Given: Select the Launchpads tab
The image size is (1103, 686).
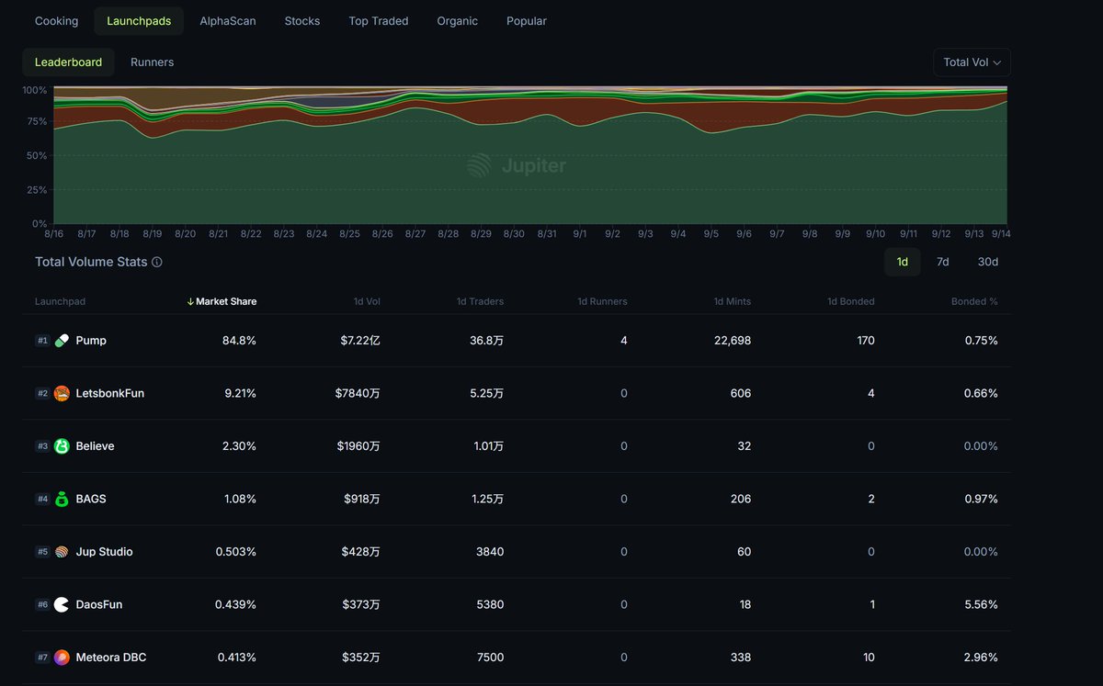Looking at the screenshot, I should (x=139, y=20).
